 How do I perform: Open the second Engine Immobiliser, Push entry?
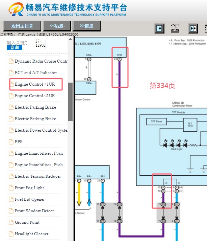coord(38,165)
